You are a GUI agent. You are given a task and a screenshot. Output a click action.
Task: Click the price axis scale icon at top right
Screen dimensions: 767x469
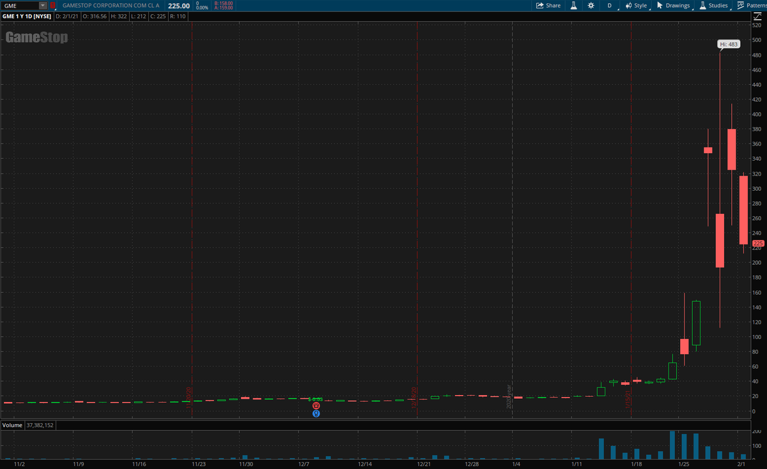[757, 16]
